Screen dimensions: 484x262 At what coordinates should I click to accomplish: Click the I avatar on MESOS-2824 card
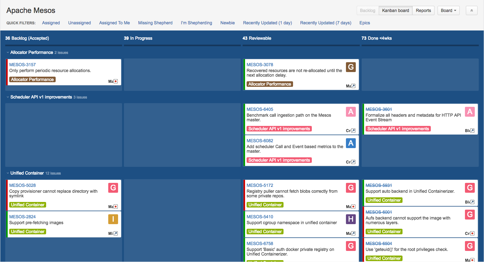pos(113,219)
